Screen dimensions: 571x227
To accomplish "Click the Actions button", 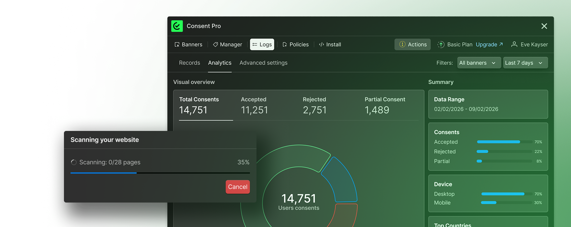I will pyautogui.click(x=412, y=44).
